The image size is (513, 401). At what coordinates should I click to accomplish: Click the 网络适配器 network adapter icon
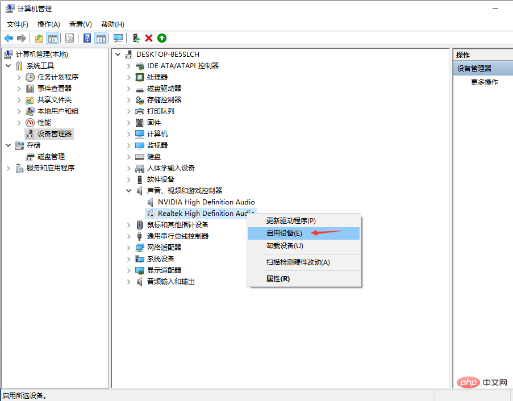(x=140, y=248)
